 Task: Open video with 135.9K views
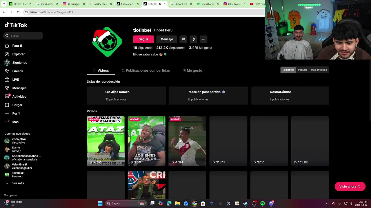pos(310,141)
